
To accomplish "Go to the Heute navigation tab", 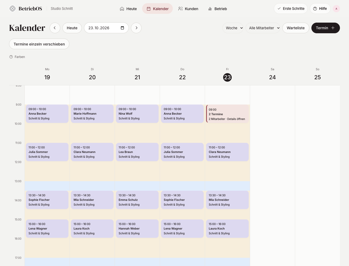I will (128, 9).
